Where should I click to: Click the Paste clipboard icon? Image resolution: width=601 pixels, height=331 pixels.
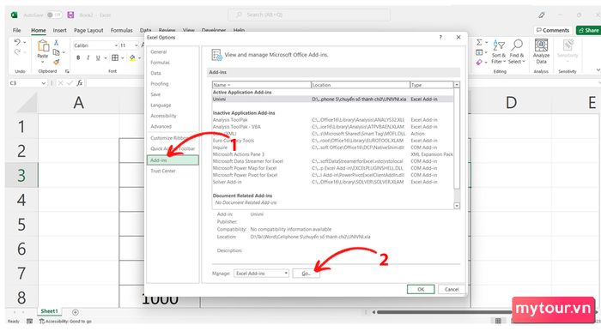click(x=43, y=46)
